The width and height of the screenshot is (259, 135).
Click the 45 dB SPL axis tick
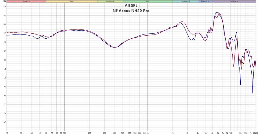[5, 122]
